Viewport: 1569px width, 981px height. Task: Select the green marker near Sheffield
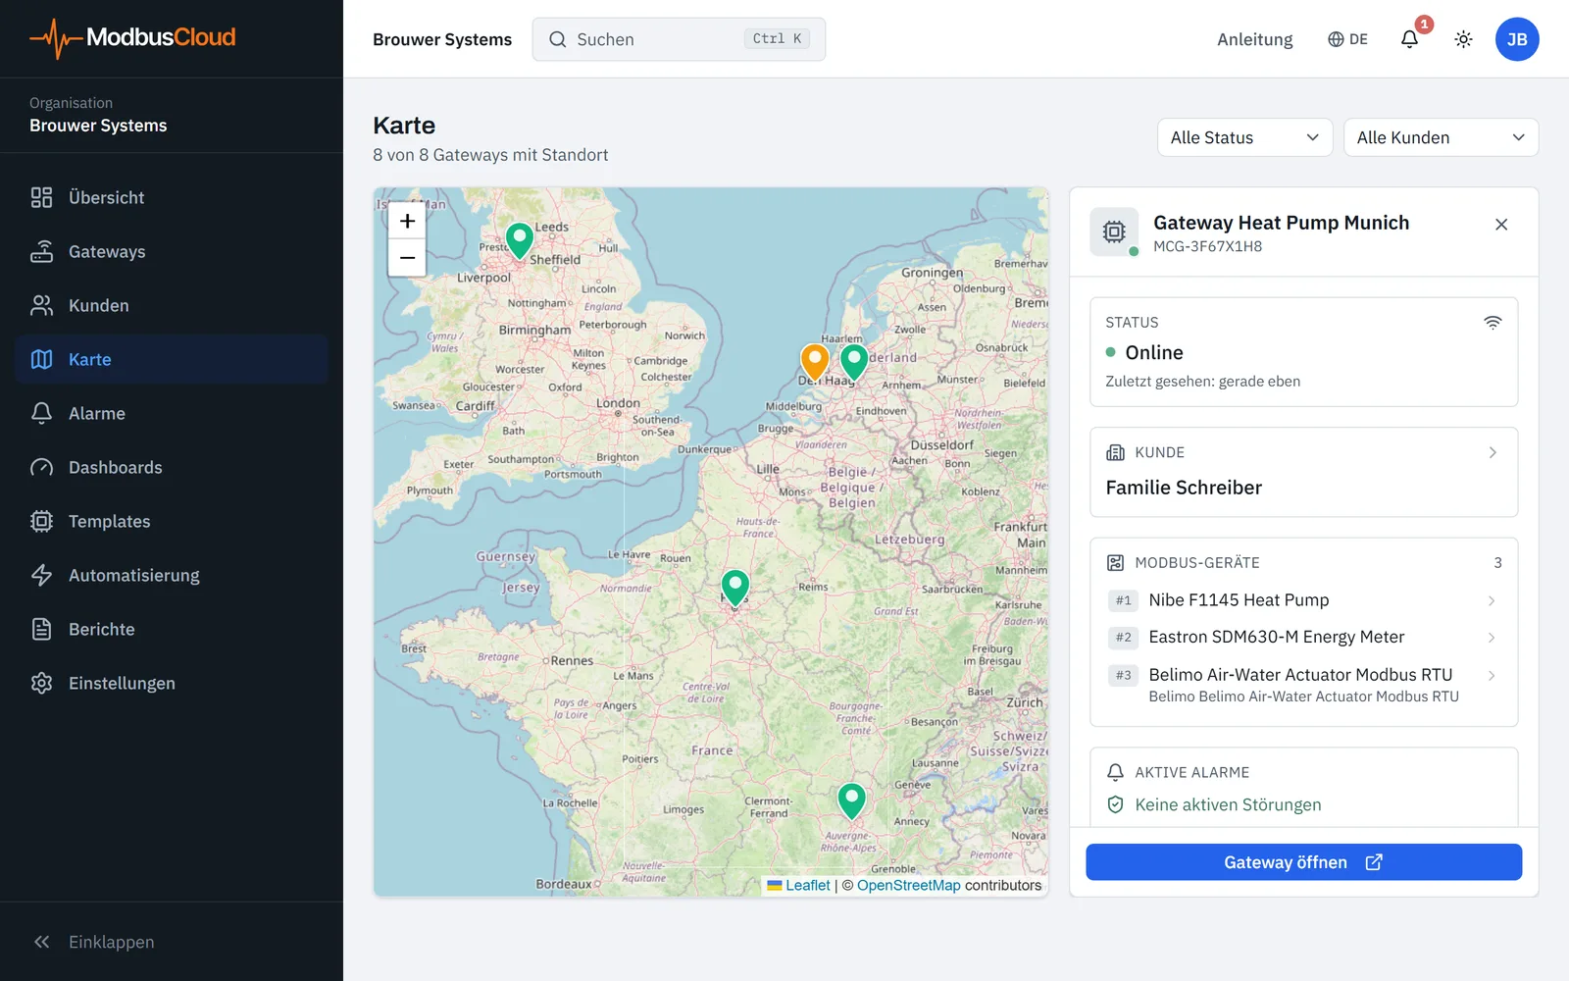pos(520,240)
